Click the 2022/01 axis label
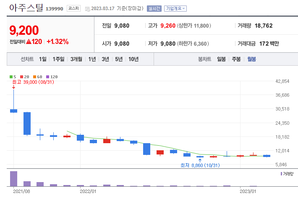Viewport: 298px width, 198px height. 88,191
